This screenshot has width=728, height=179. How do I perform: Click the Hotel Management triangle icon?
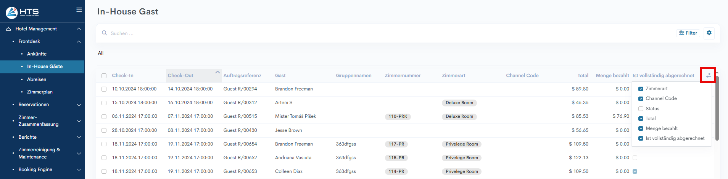8,29
